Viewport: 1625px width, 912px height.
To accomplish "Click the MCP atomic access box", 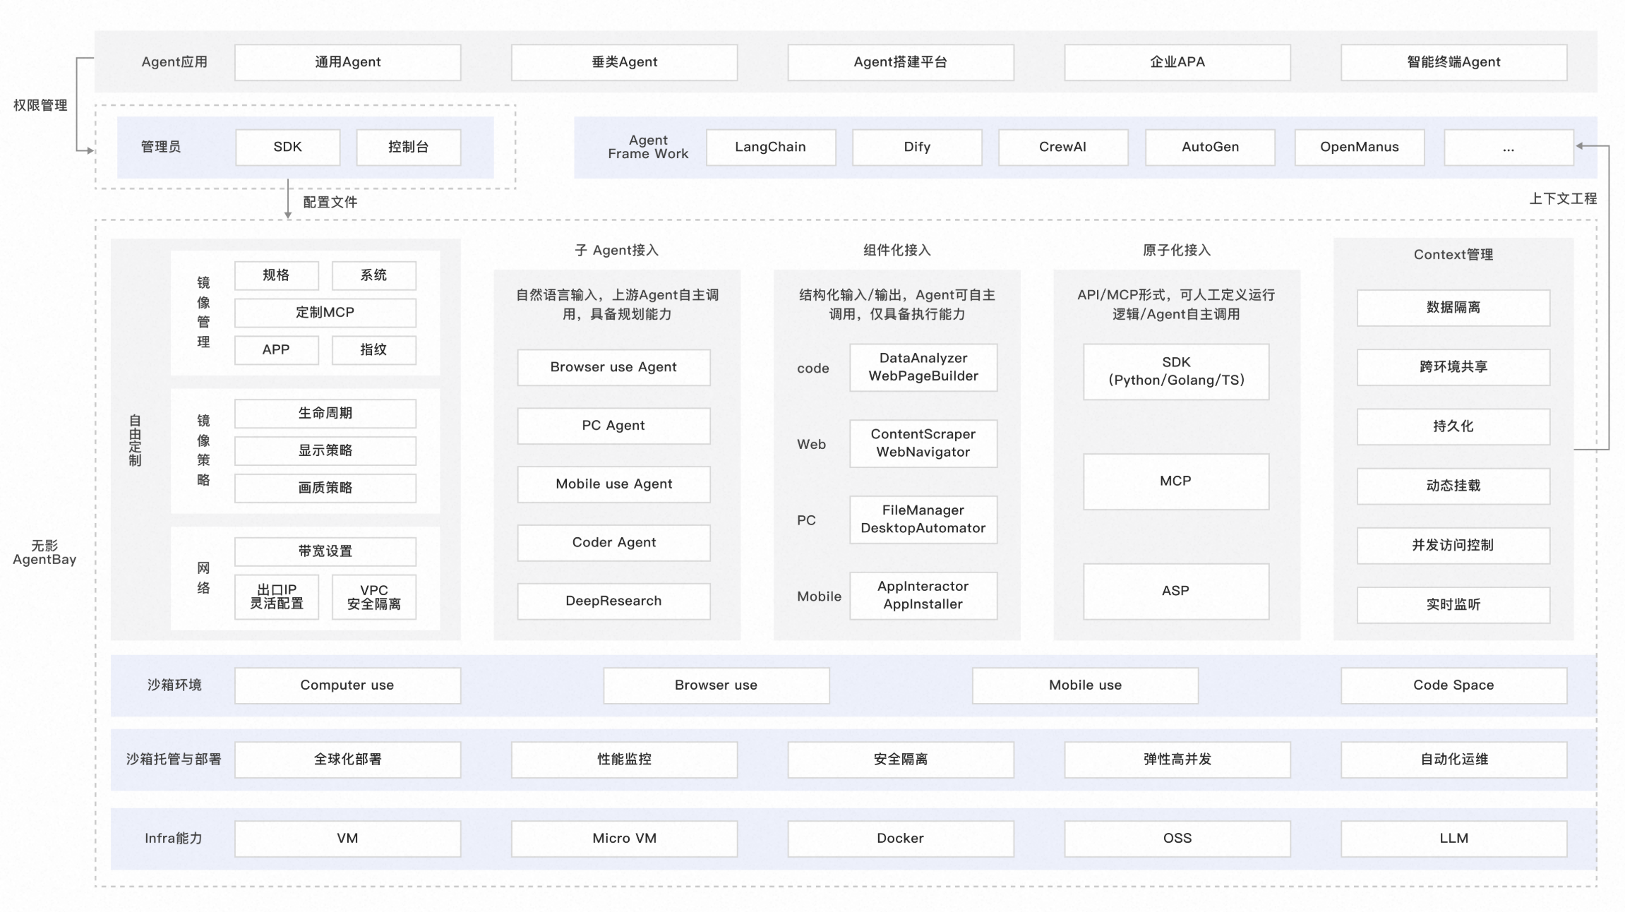I will [x=1175, y=481].
